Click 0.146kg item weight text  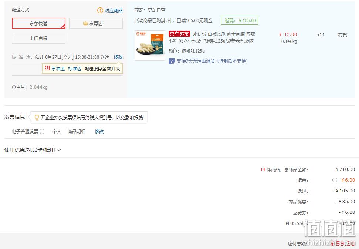(289, 41)
